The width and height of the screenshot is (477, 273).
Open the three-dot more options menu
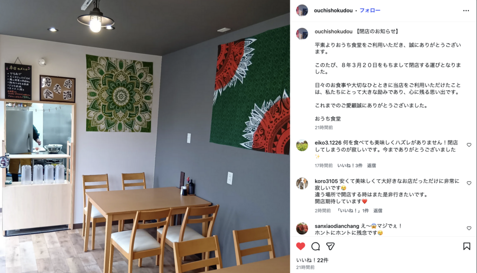[x=466, y=11]
